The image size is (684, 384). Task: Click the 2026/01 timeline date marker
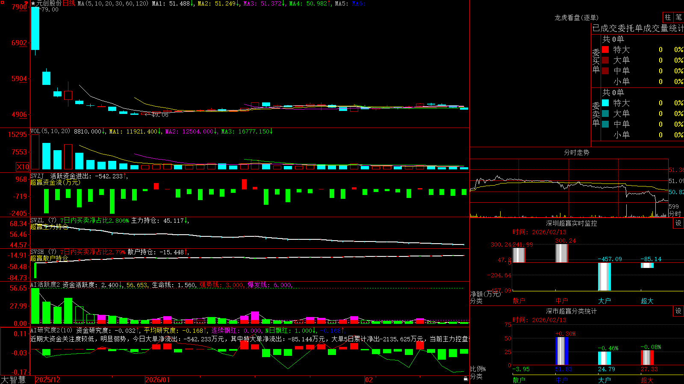[158, 380]
